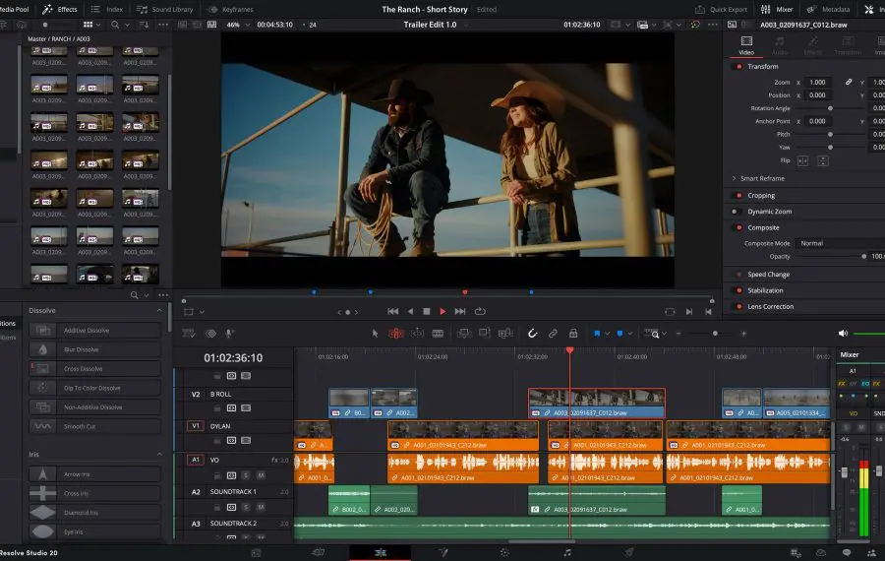Open the flag color dropdown arrow
Viewport: 885px width, 561px height.
pyautogui.click(x=607, y=334)
